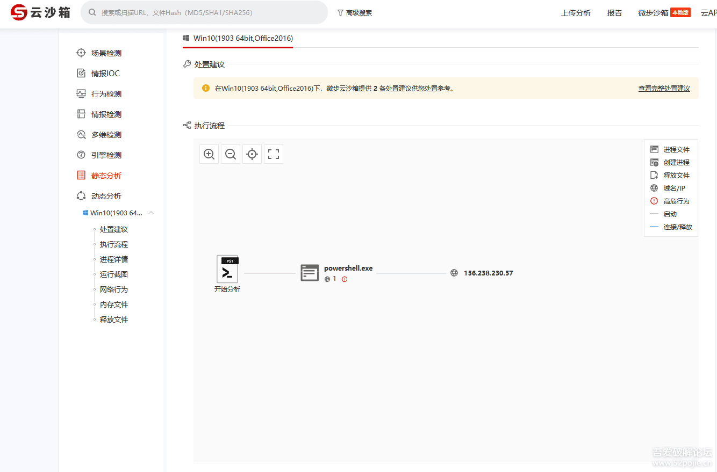This screenshot has height=472, width=717.
Task: Click 启动 legend line entry
Action: (x=664, y=214)
